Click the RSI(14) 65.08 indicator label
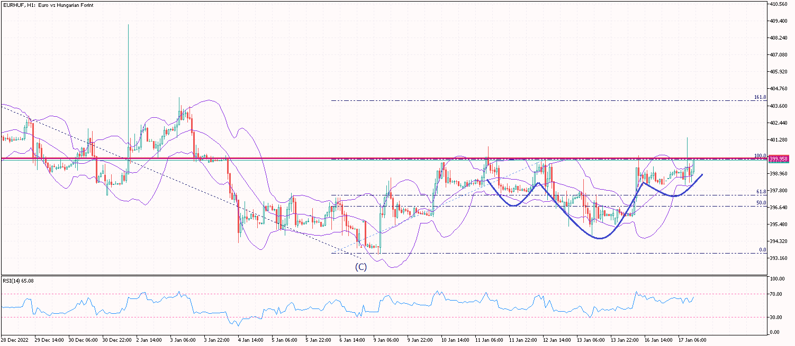This screenshot has width=795, height=346. [18, 280]
